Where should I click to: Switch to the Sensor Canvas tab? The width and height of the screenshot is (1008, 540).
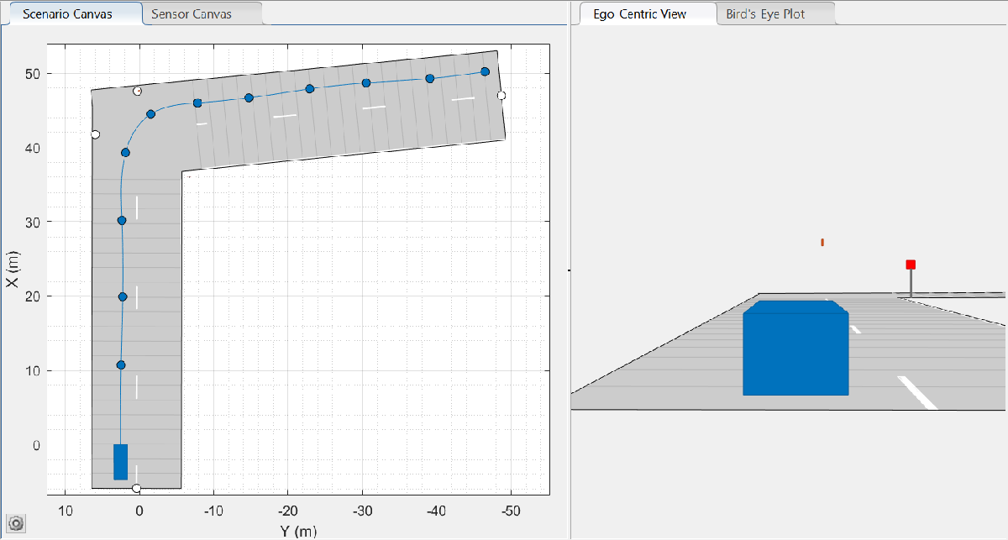click(x=197, y=14)
